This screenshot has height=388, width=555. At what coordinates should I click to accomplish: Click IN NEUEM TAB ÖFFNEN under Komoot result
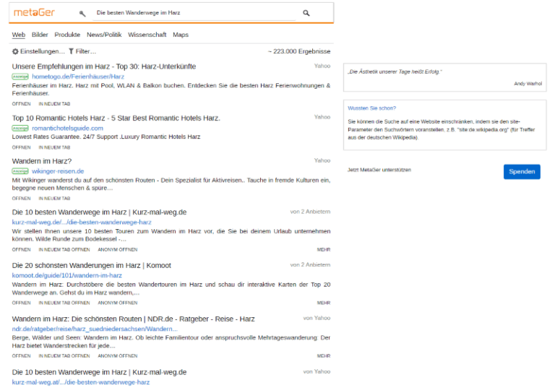point(64,303)
